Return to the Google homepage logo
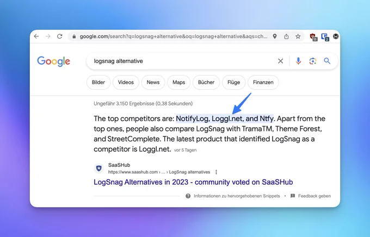The image size is (370, 237). point(53,61)
